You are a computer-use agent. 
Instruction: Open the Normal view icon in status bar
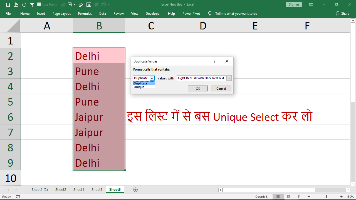278,196
